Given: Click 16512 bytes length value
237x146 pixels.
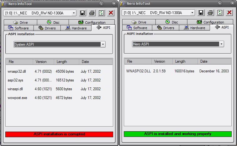Looking at the screenshot, I should (65, 80).
